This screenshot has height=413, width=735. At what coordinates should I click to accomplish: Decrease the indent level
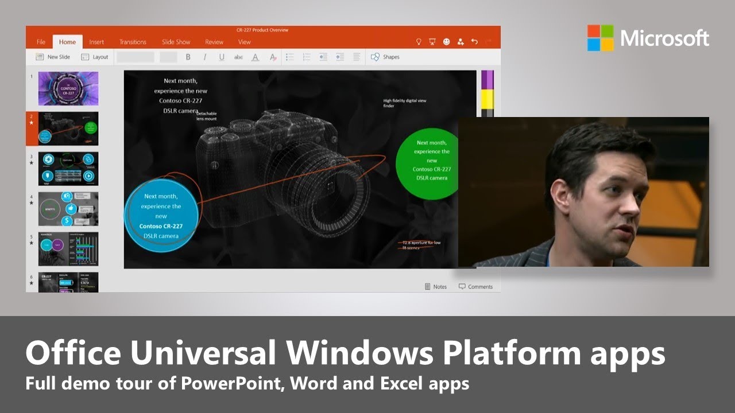pyautogui.click(x=323, y=57)
